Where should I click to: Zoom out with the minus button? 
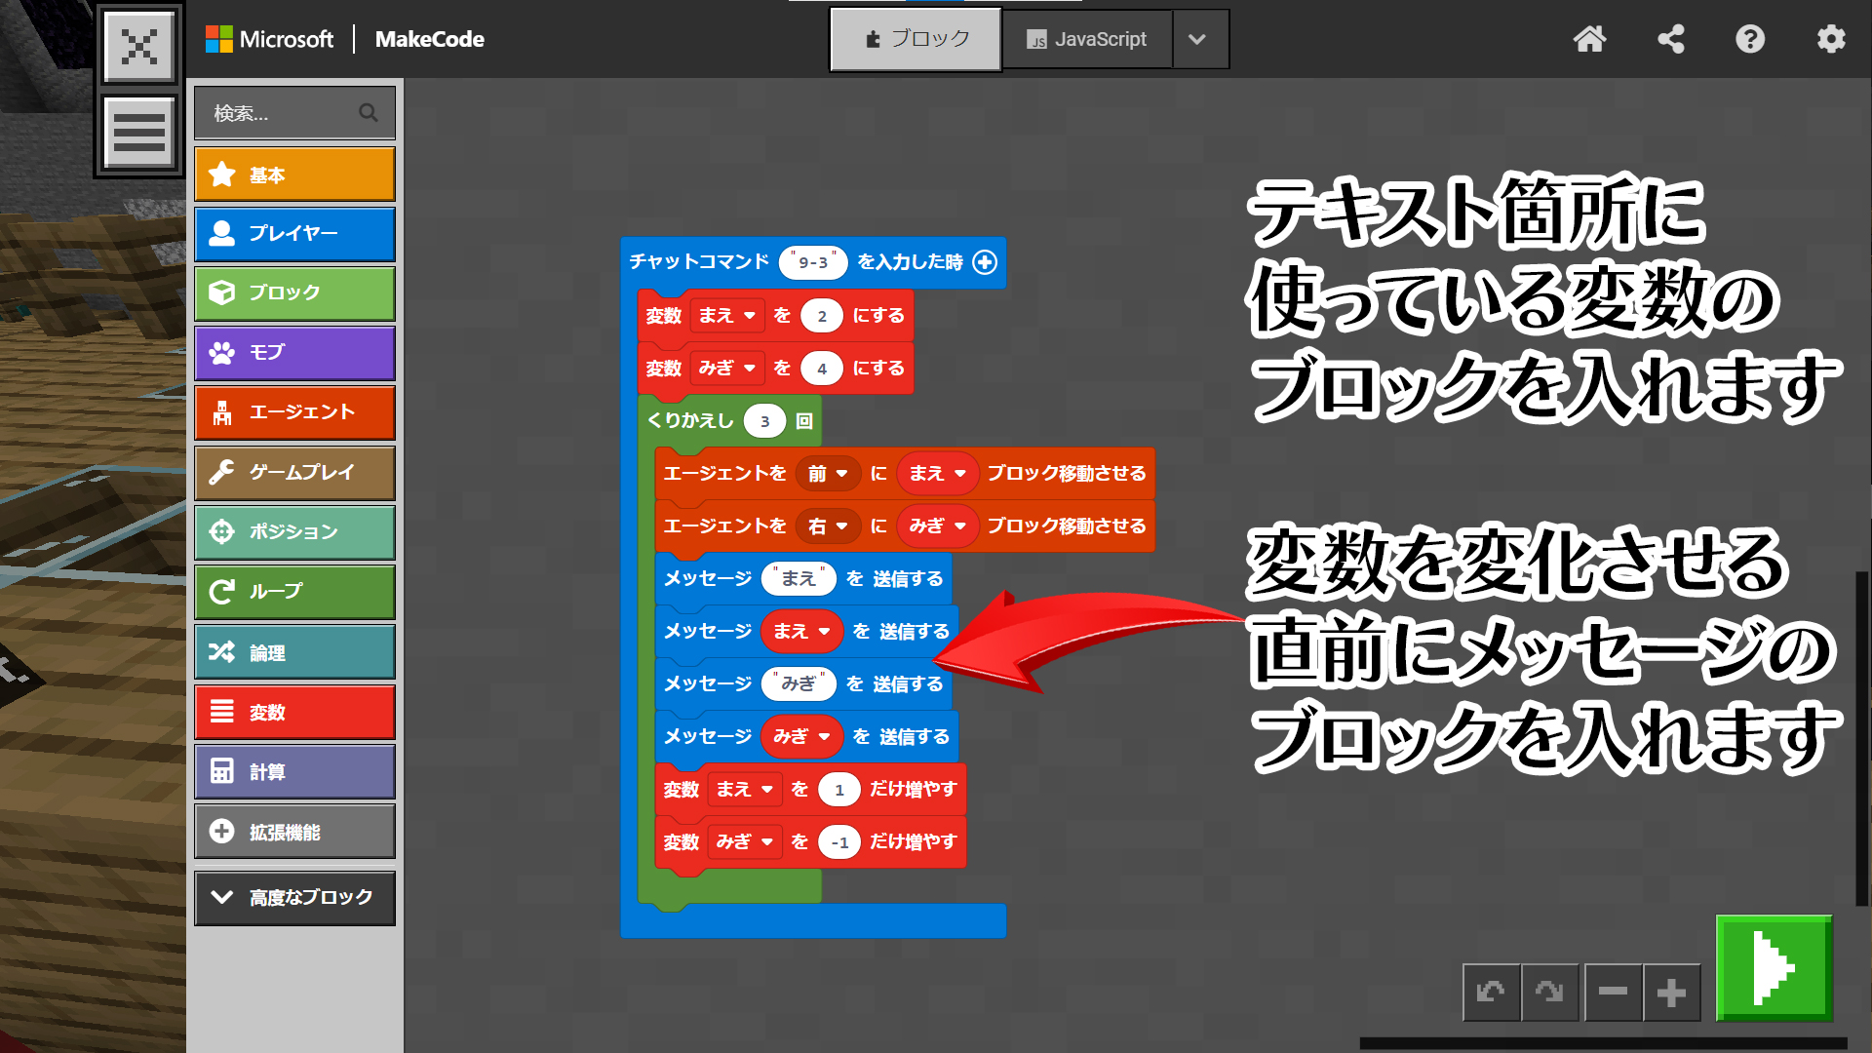tap(1613, 993)
